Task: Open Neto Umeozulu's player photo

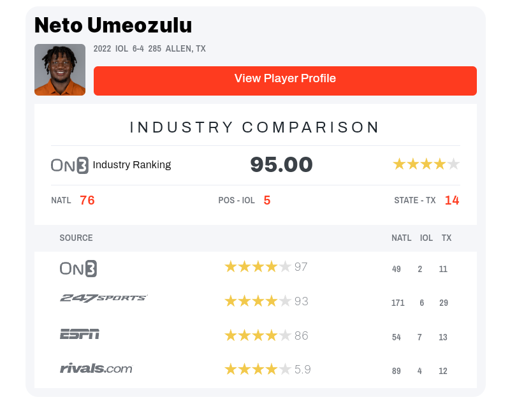Action: (x=60, y=69)
